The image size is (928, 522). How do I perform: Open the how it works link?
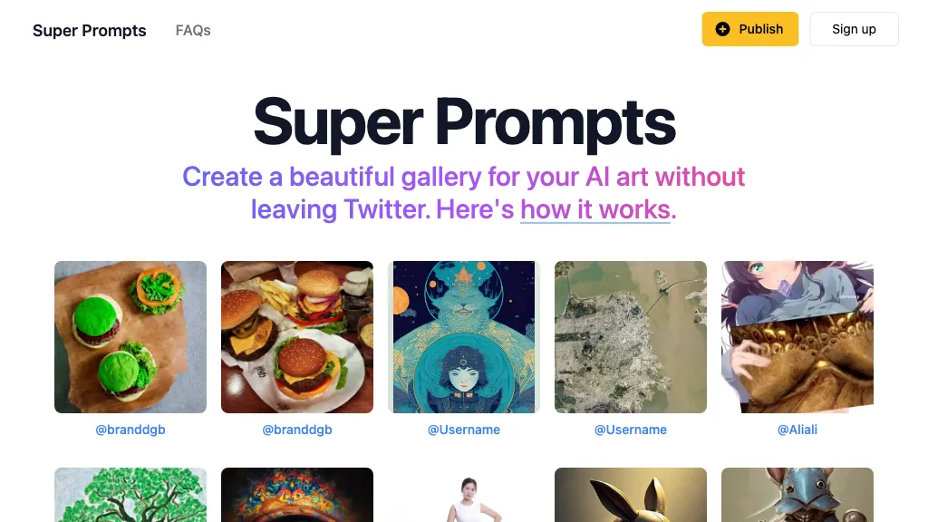[x=594, y=209]
